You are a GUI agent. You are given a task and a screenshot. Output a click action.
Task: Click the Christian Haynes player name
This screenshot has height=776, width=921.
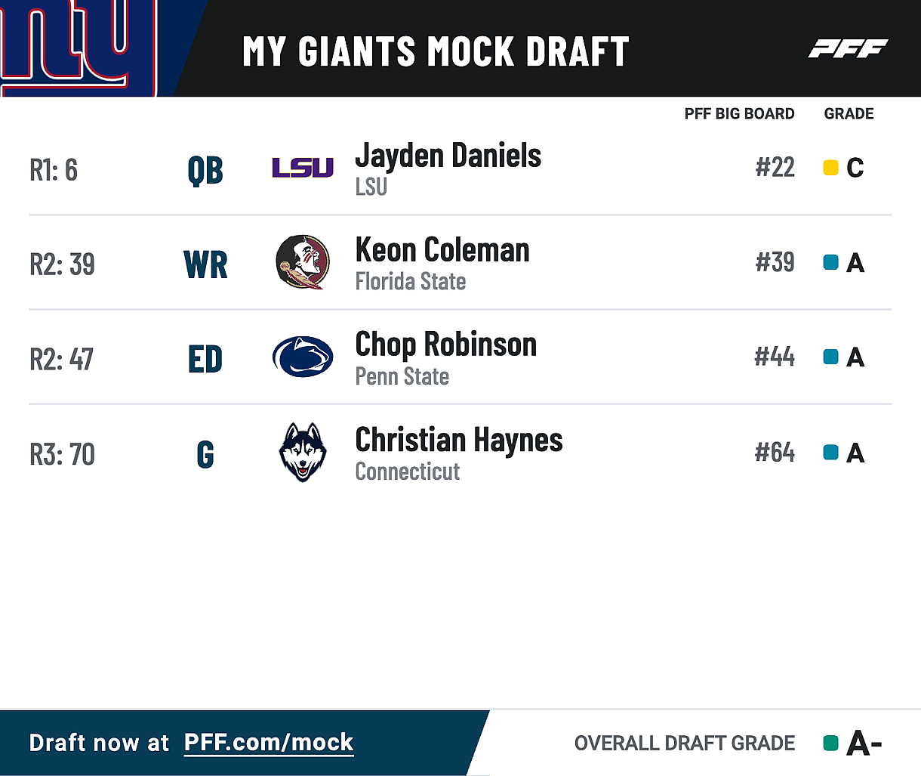pos(459,440)
